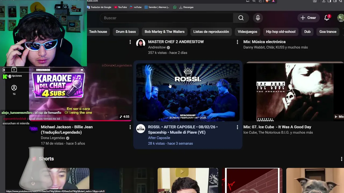Image resolution: width=344 pixels, height=193 pixels.
Task: Open options menu for MASTER CHEF 2 ANDRESITOW
Action: pos(237,42)
